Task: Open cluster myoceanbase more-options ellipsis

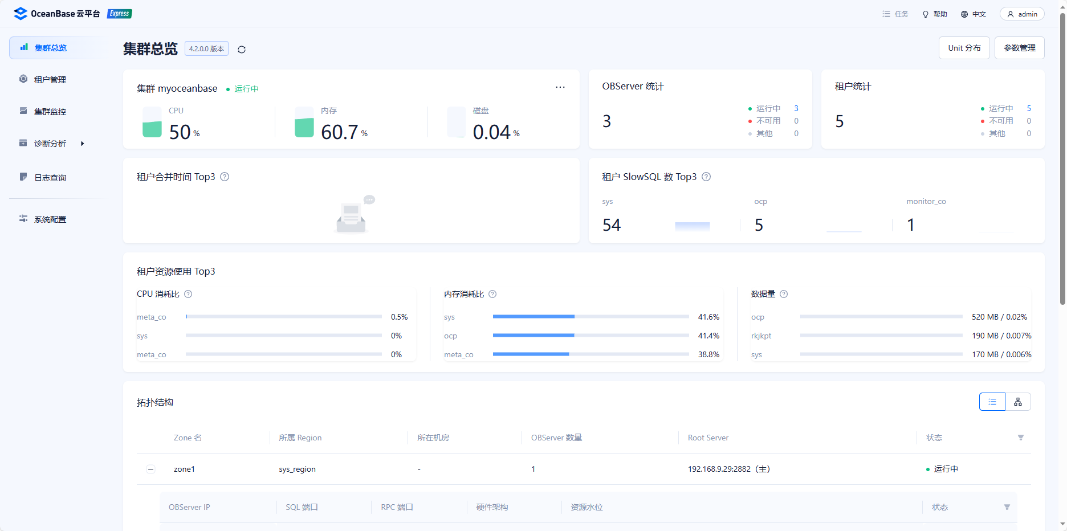Action: tap(560, 87)
